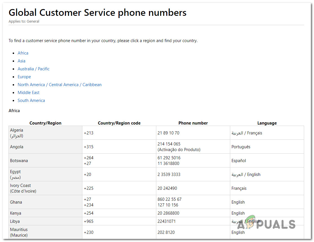Click the Botswana country cell
This screenshot has height=242, width=314.
[x=19, y=161]
